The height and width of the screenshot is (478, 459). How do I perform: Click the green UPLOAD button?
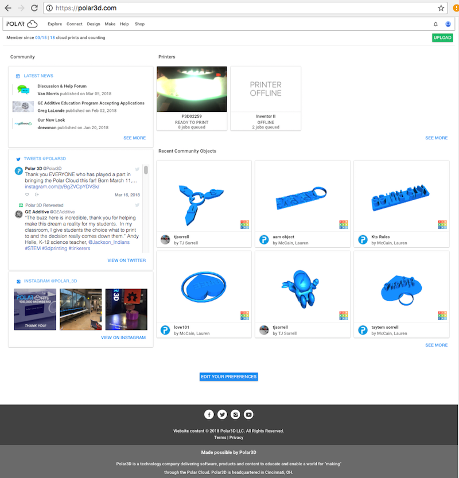[442, 37]
